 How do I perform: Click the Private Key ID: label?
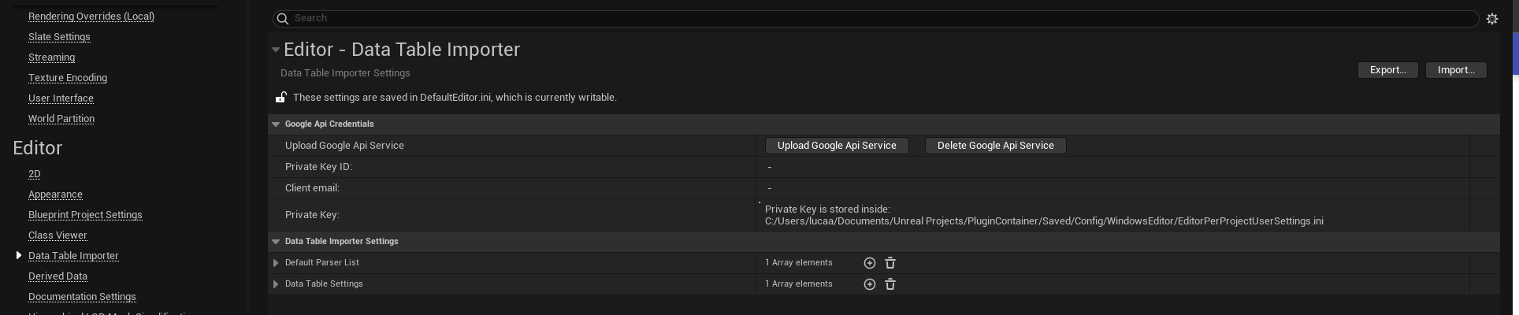(318, 167)
